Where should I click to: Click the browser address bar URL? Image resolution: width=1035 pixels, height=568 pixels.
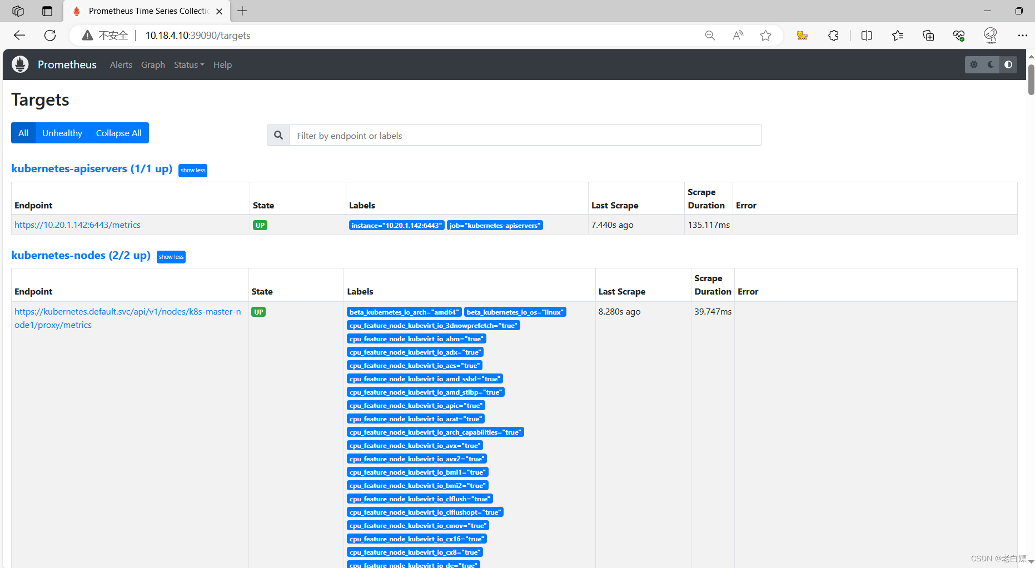click(198, 36)
